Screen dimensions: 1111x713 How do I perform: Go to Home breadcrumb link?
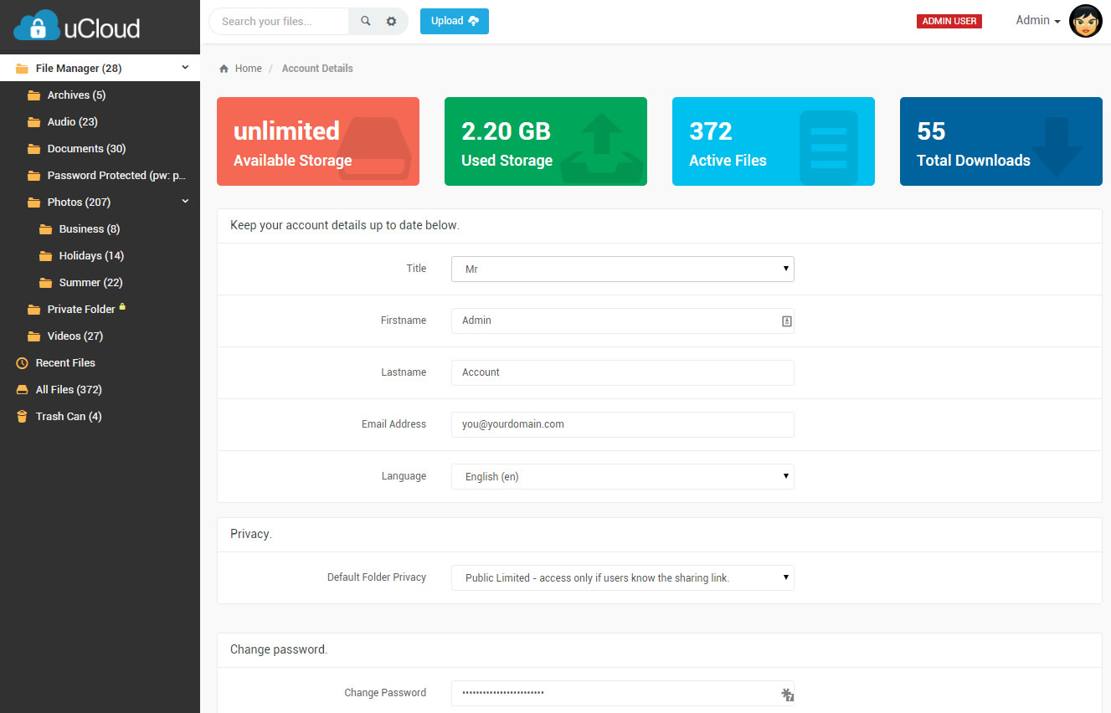[x=248, y=69]
